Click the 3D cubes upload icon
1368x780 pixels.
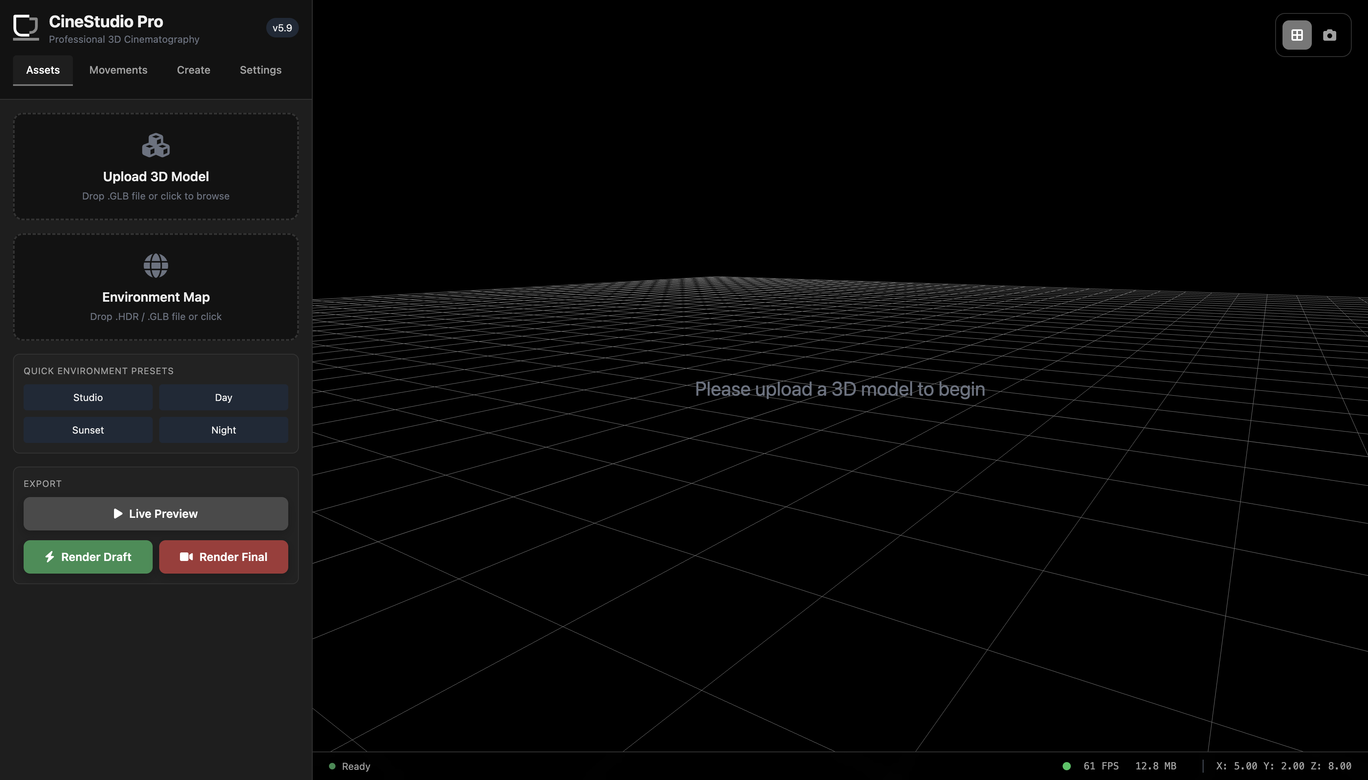pos(156,145)
